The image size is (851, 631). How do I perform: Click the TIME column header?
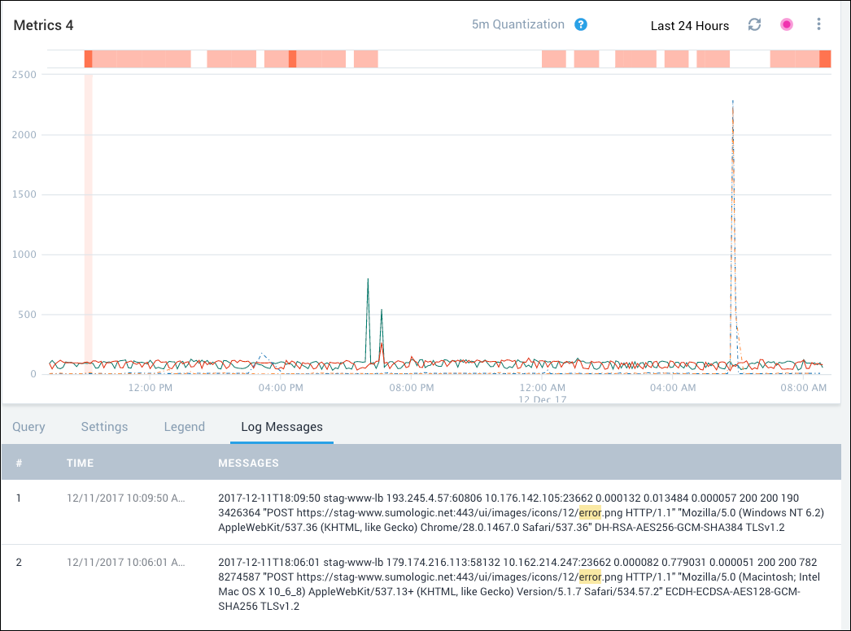coord(80,463)
